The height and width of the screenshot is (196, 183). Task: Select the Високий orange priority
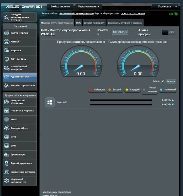click(x=115, y=90)
